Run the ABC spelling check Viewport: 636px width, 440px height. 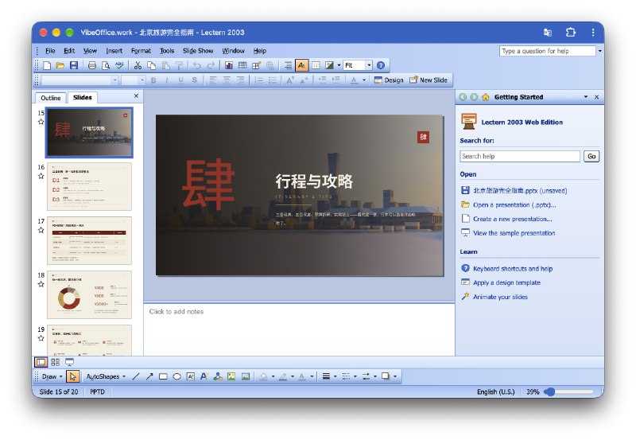[119, 65]
